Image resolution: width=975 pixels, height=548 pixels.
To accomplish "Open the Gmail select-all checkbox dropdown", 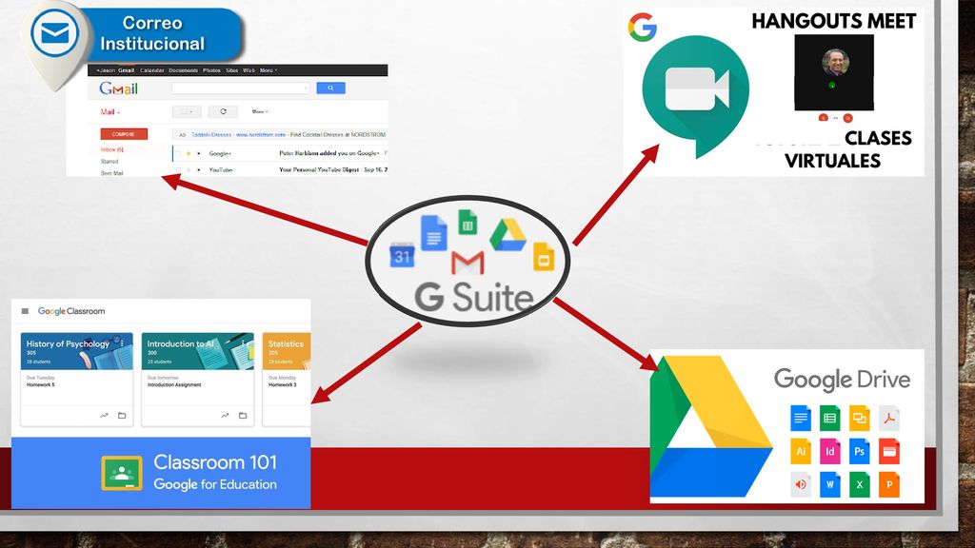I will pos(187,112).
